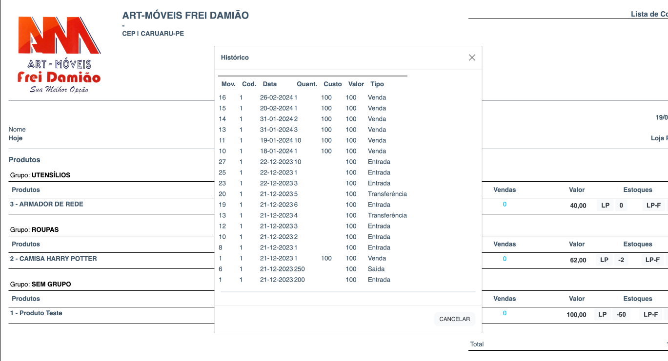Select the product 3 - ARMADOR DE REDE

pos(47,204)
